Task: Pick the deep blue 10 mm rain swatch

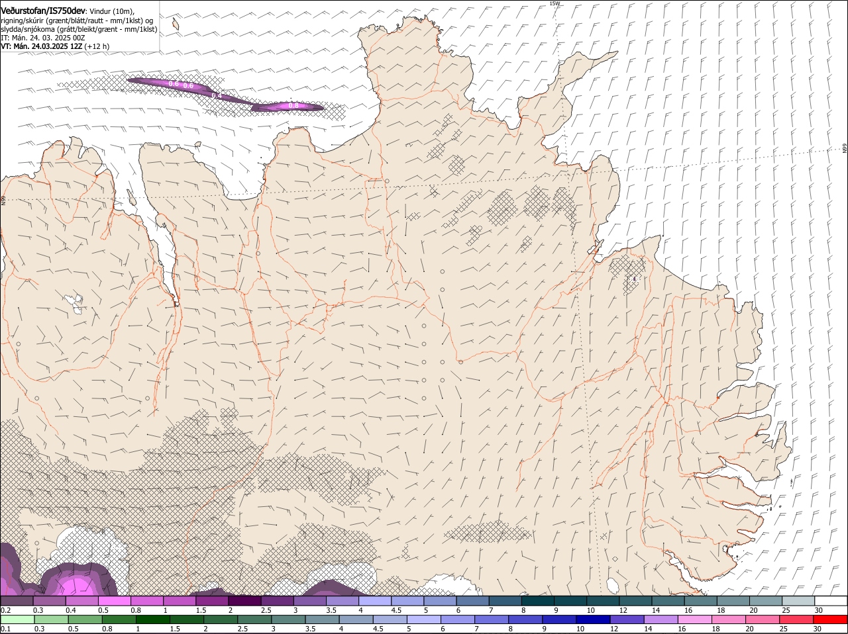Action: coord(594,620)
